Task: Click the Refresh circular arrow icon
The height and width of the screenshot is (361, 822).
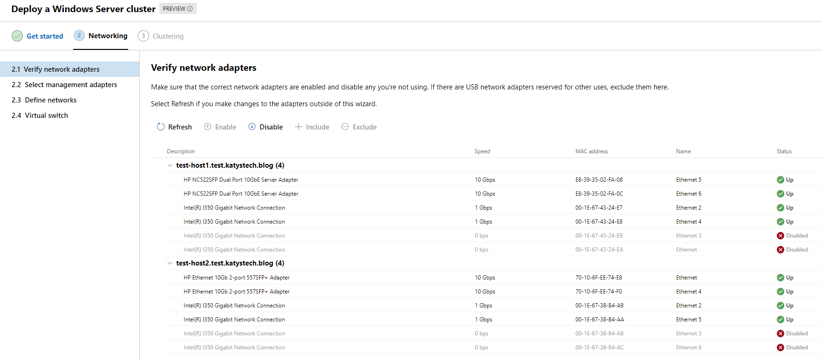Action: (x=161, y=127)
